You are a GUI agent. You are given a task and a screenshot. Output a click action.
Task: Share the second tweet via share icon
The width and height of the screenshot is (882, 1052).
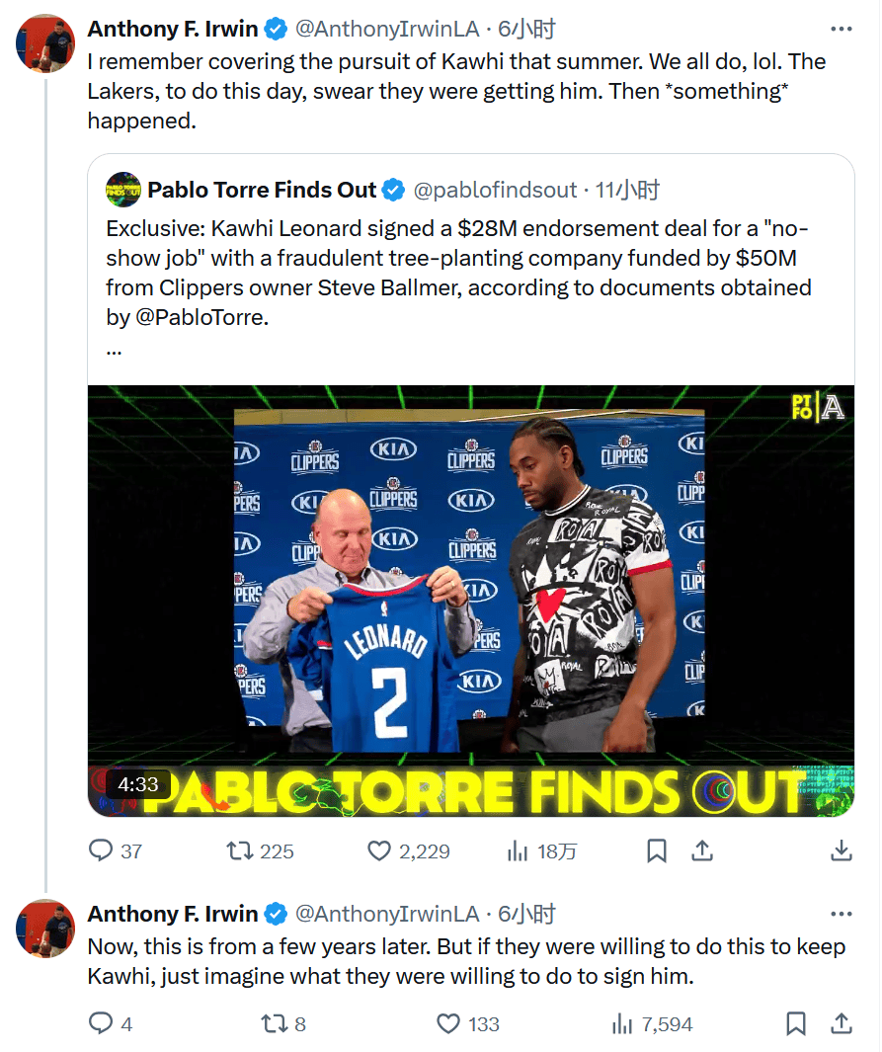click(841, 1024)
